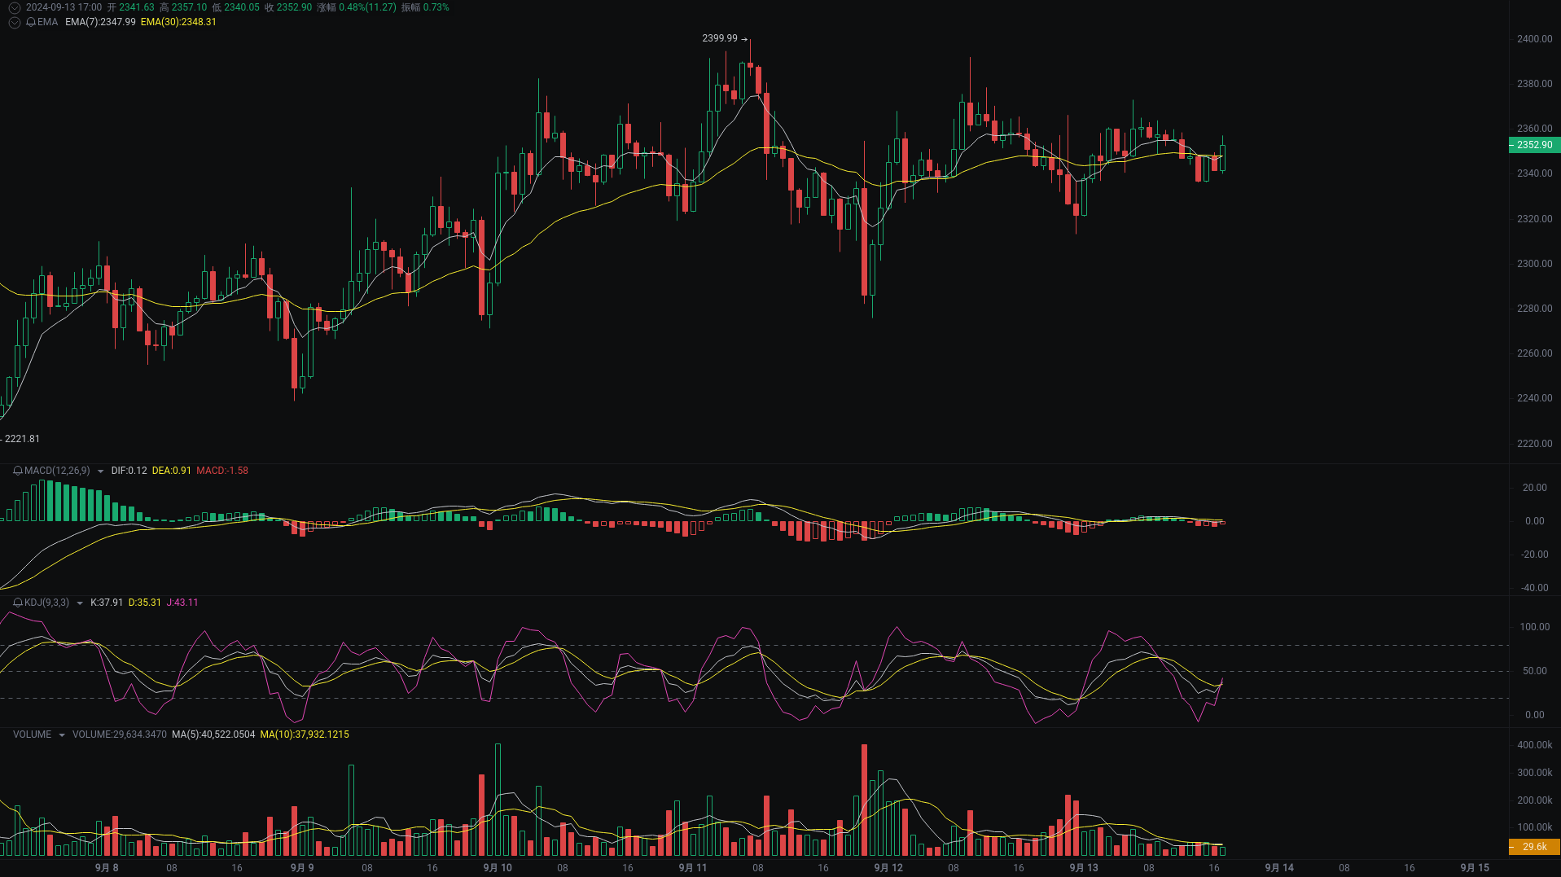Screen dimensions: 1561x877
Task: Click the DEA:0.91 value label
Action: point(171,471)
